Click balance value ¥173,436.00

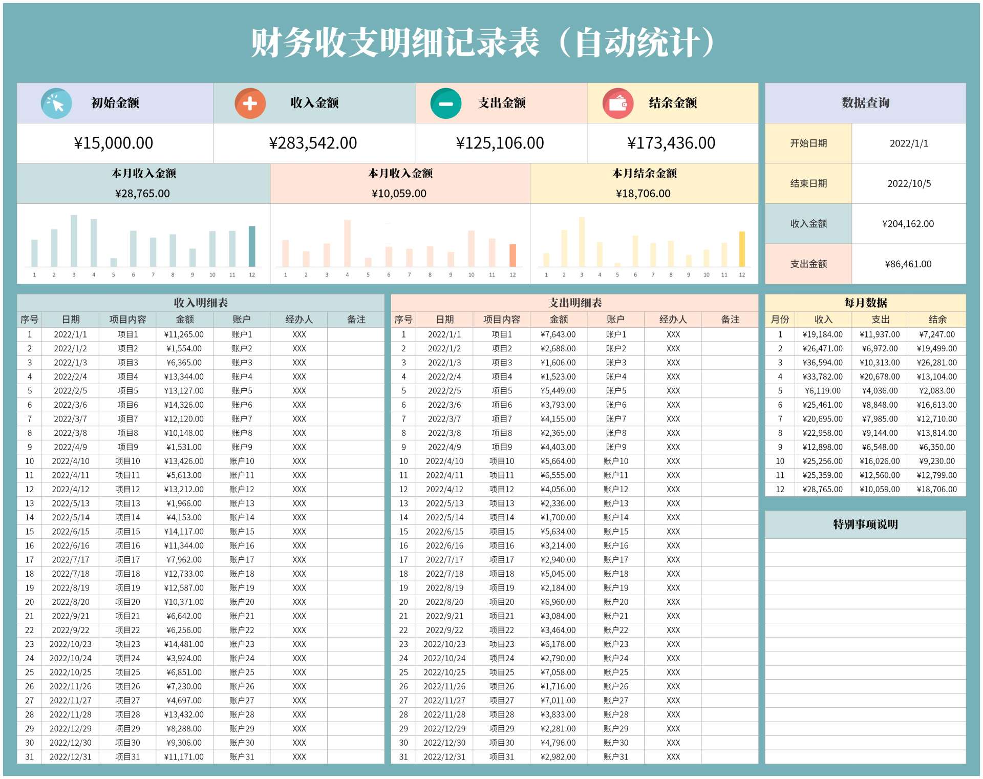672,143
